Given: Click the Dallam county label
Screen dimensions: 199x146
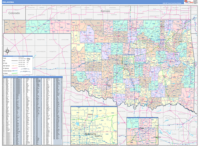Looking at the screenshot, I should pyautogui.click(x=13, y=40).
